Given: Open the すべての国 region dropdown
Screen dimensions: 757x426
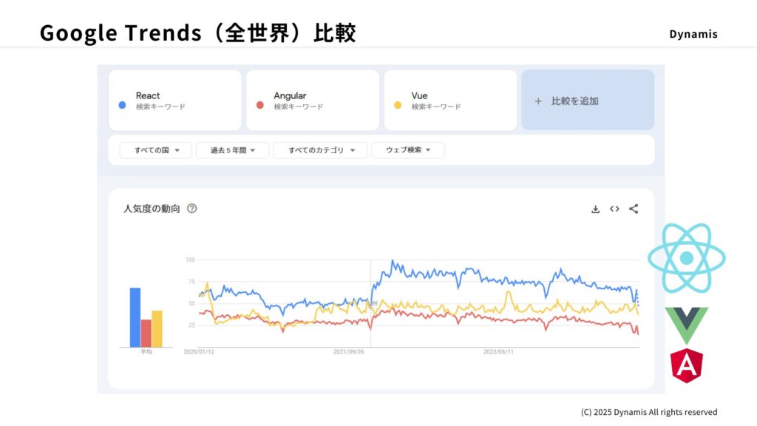Looking at the screenshot, I should coord(155,150).
